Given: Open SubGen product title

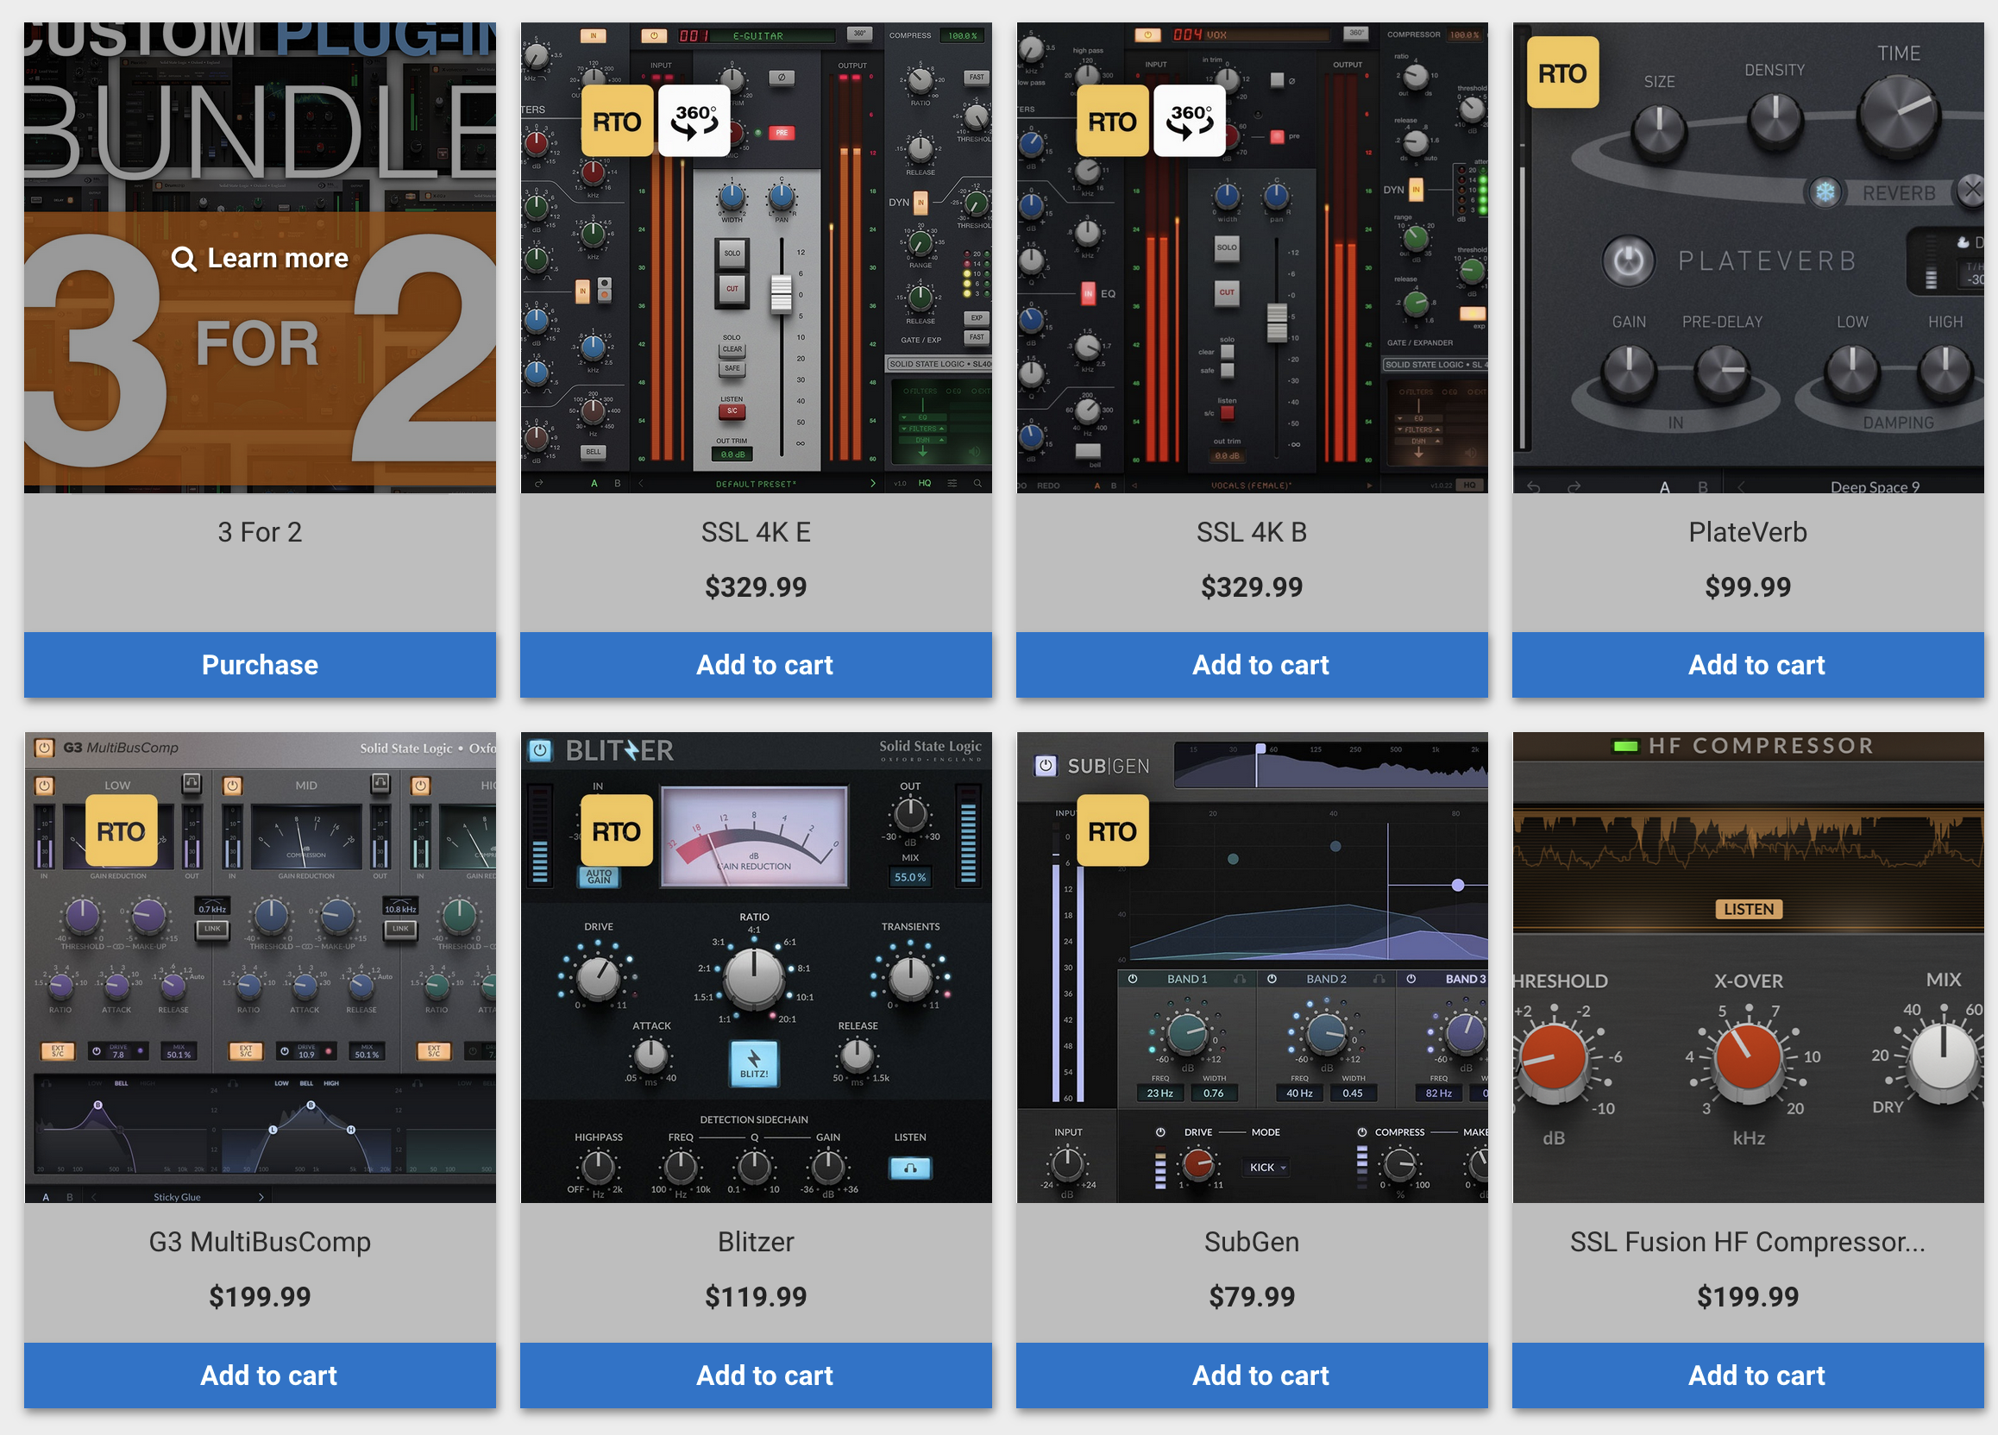Looking at the screenshot, I should tap(1252, 1242).
